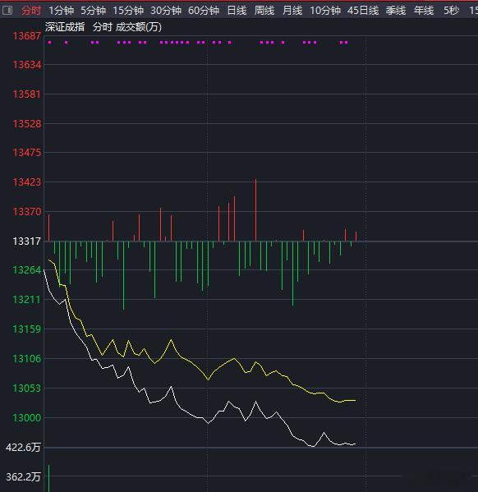Click the tallest red bar above baseline
This screenshot has height=492, width=478.
pyautogui.click(x=255, y=210)
